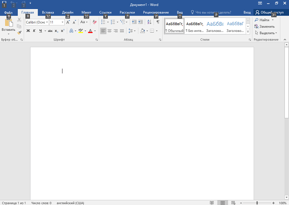Click the zoom slider handle
This screenshot has width=289, height=205.
[x=257, y=203]
